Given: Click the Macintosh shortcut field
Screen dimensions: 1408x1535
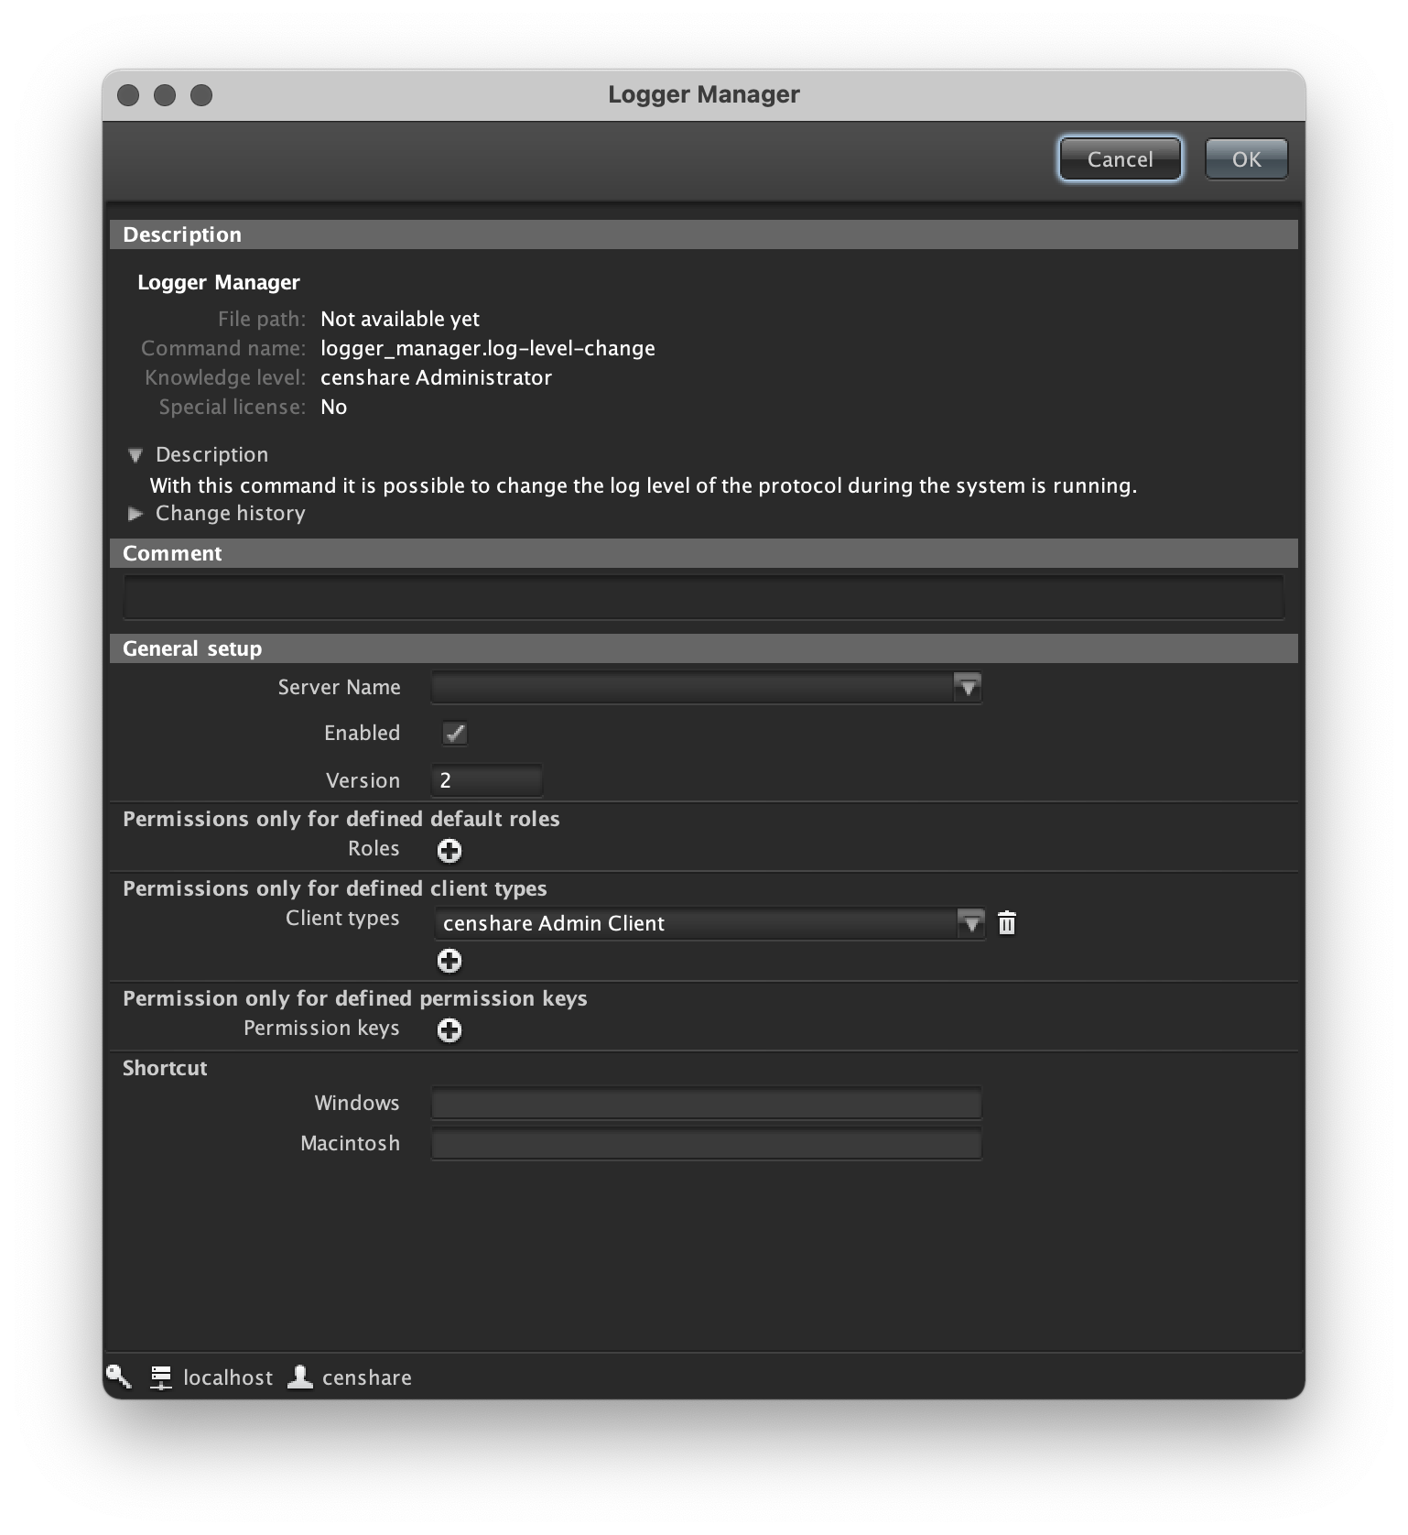Looking at the screenshot, I should click(x=706, y=1144).
